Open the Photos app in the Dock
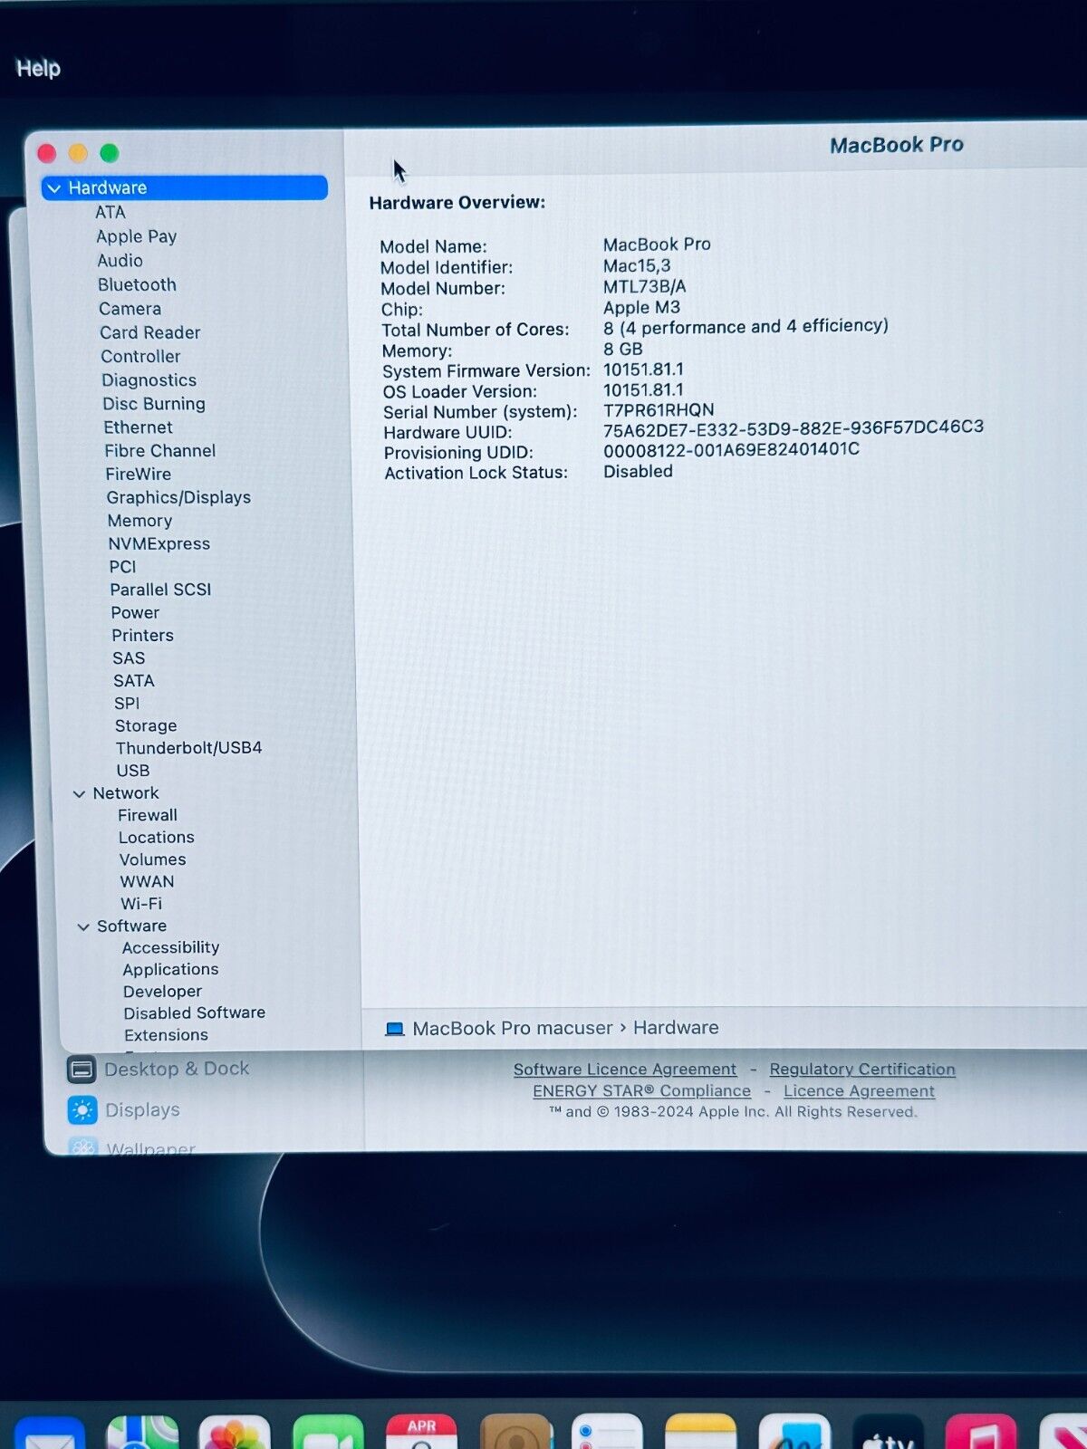 [x=235, y=1433]
